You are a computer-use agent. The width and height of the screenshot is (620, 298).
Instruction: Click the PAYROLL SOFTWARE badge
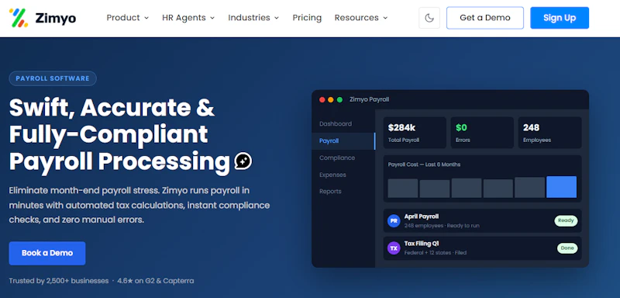tap(53, 78)
